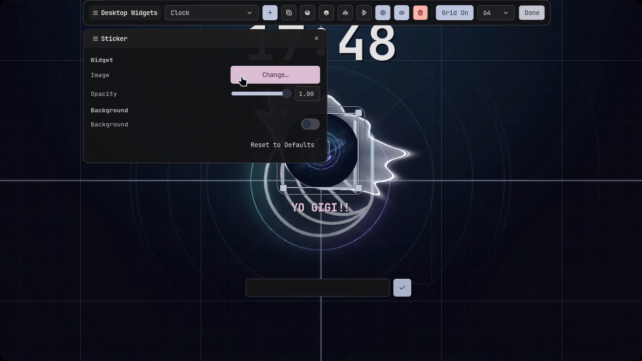Viewport: 642px width, 361px height.
Task: Click the layers icon just before the flip icon
Action: pos(326,13)
